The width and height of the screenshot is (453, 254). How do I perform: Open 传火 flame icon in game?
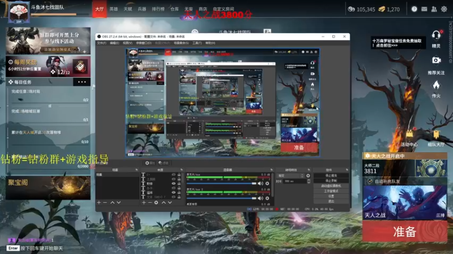click(436, 86)
